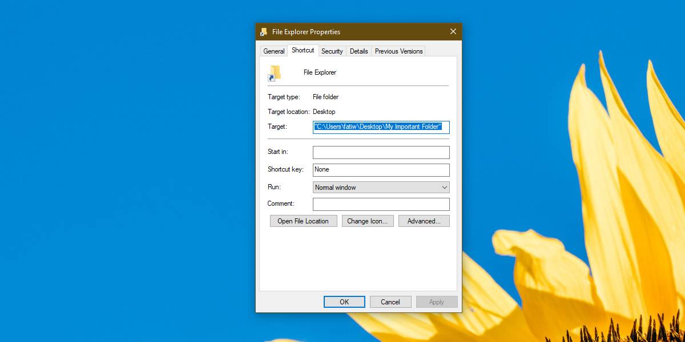This screenshot has height=342, width=685.
Task: Select the Shortcut tab
Action: point(303,50)
